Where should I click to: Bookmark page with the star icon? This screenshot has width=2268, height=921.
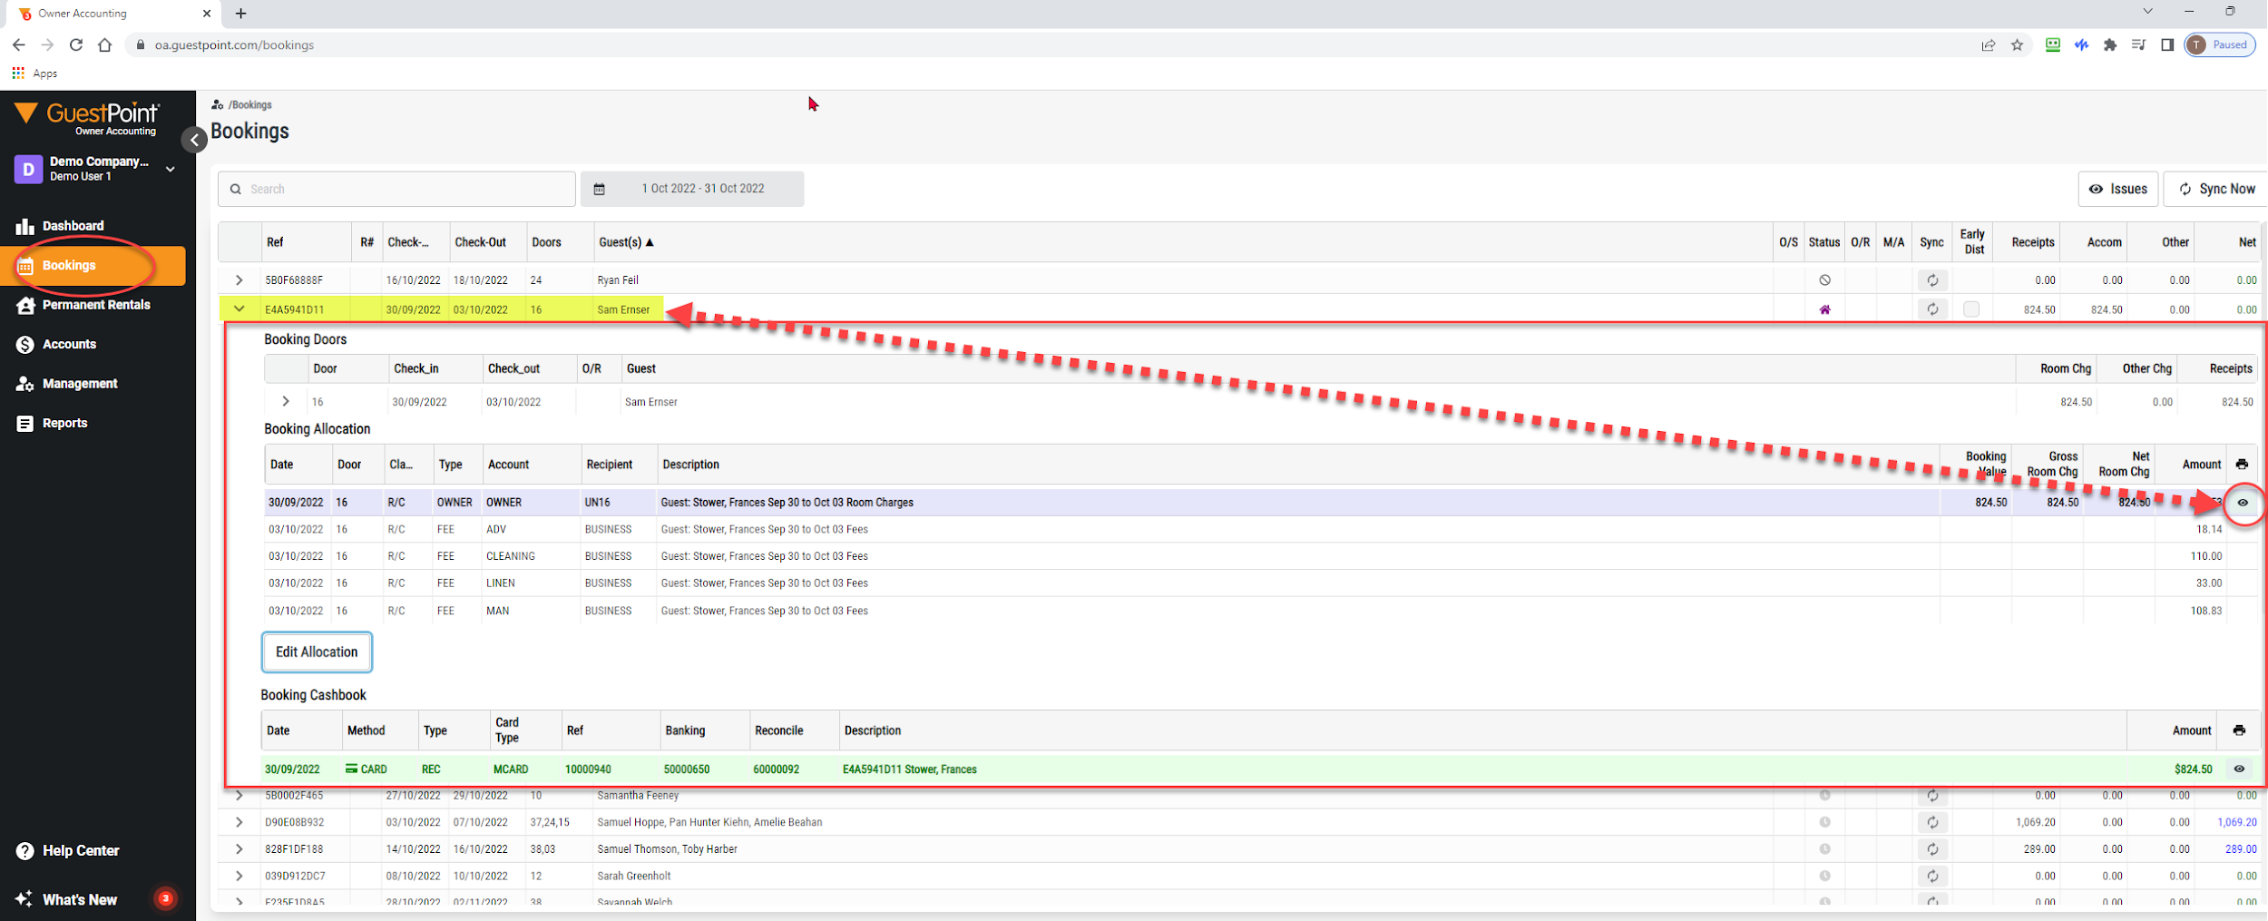pos(2017,44)
